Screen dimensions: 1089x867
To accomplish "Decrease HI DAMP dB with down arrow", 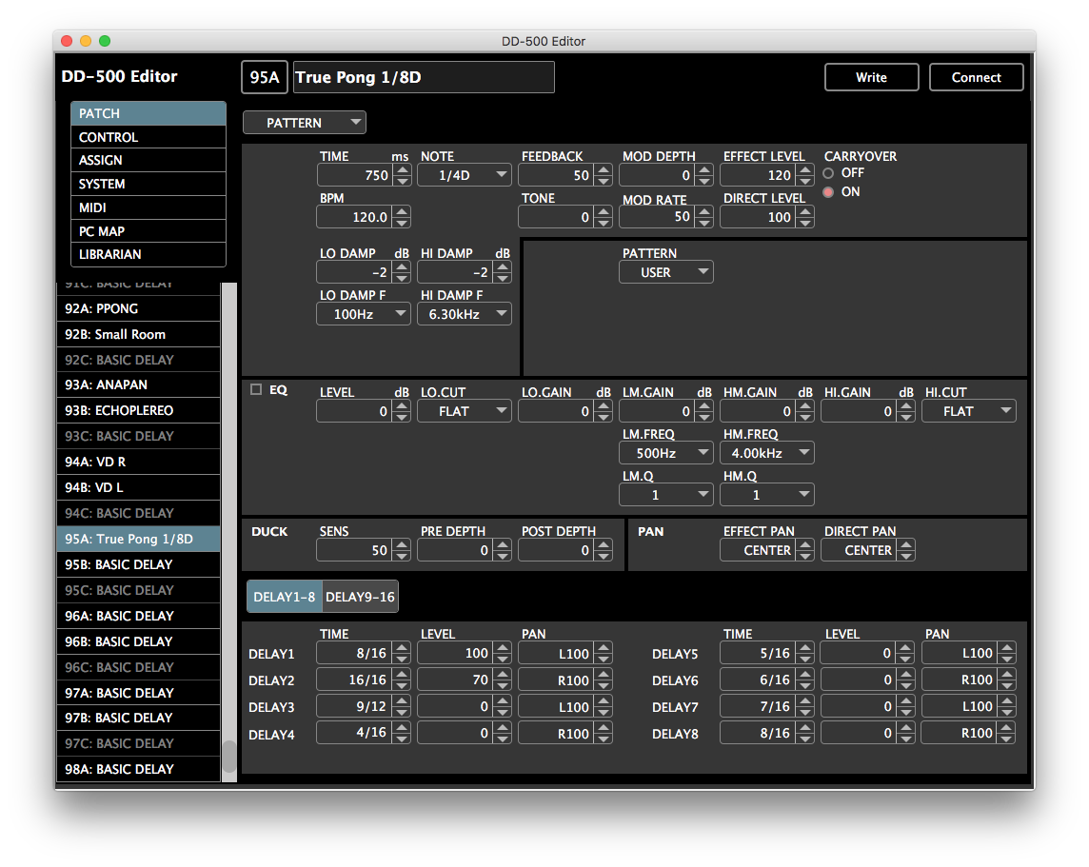I will (503, 278).
